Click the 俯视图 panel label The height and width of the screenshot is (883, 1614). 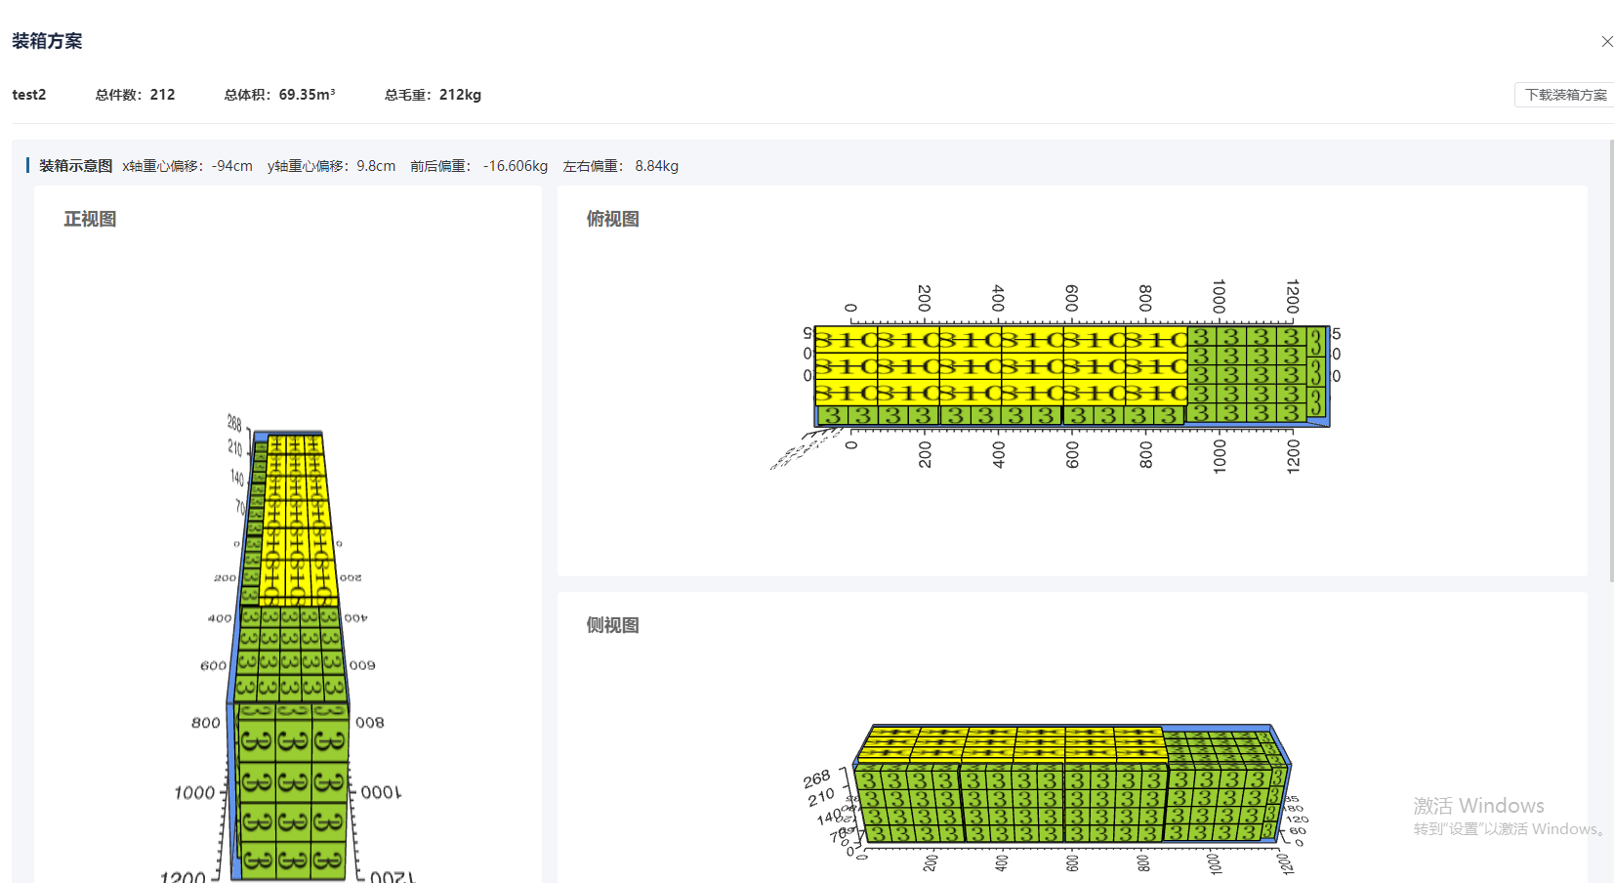coord(613,219)
